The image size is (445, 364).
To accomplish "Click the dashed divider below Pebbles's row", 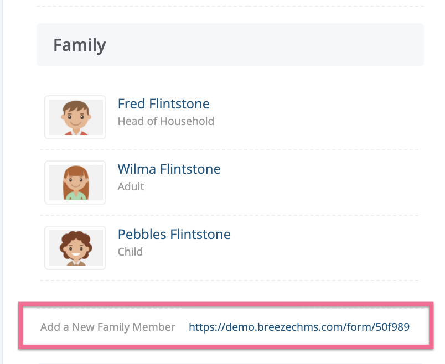I will point(229,280).
